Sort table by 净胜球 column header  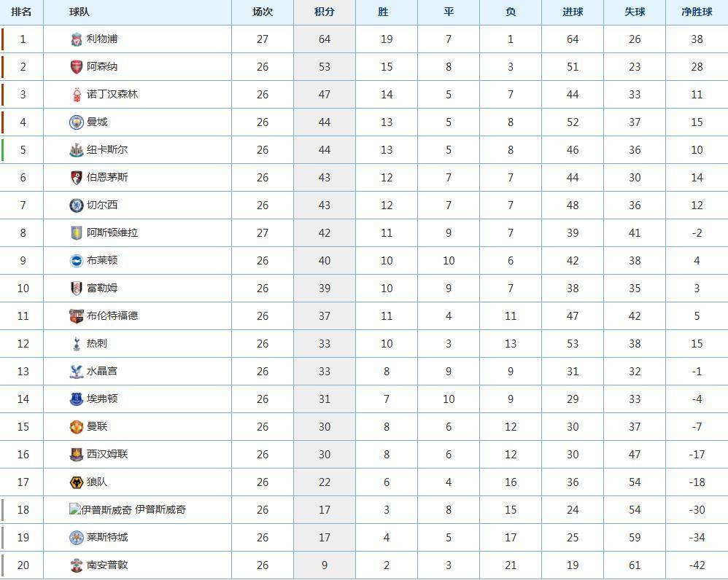click(x=697, y=12)
